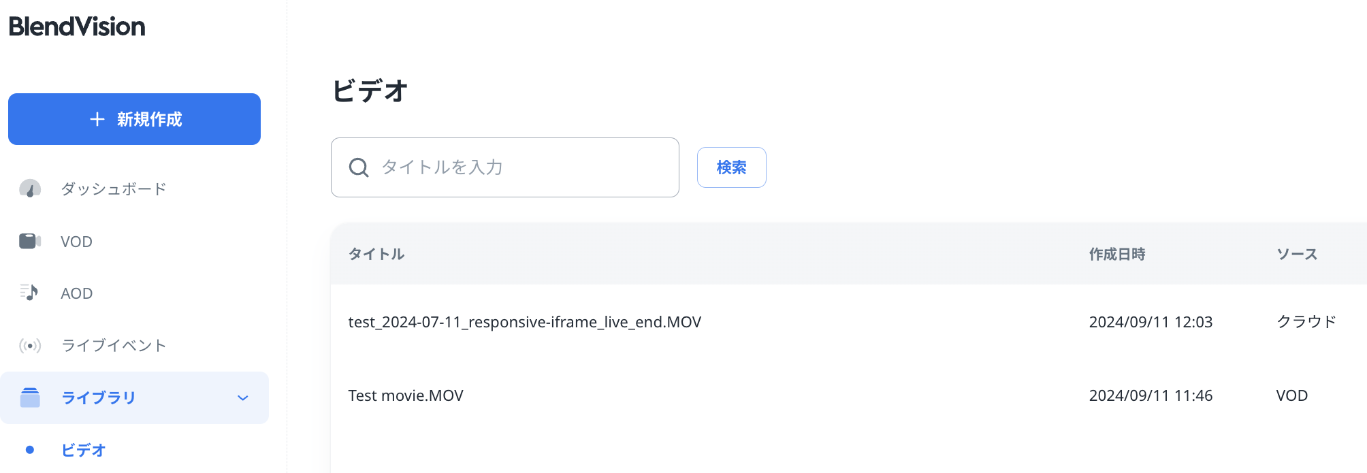Image resolution: width=1367 pixels, height=473 pixels.
Task: Select the ビデオ submenu item
Action: pos(84,450)
